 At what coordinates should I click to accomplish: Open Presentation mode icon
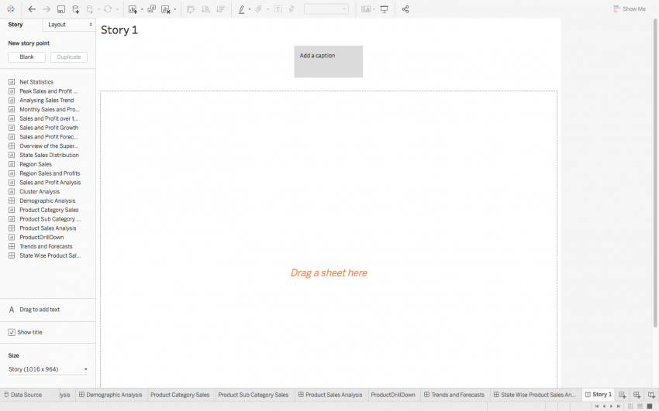384,9
